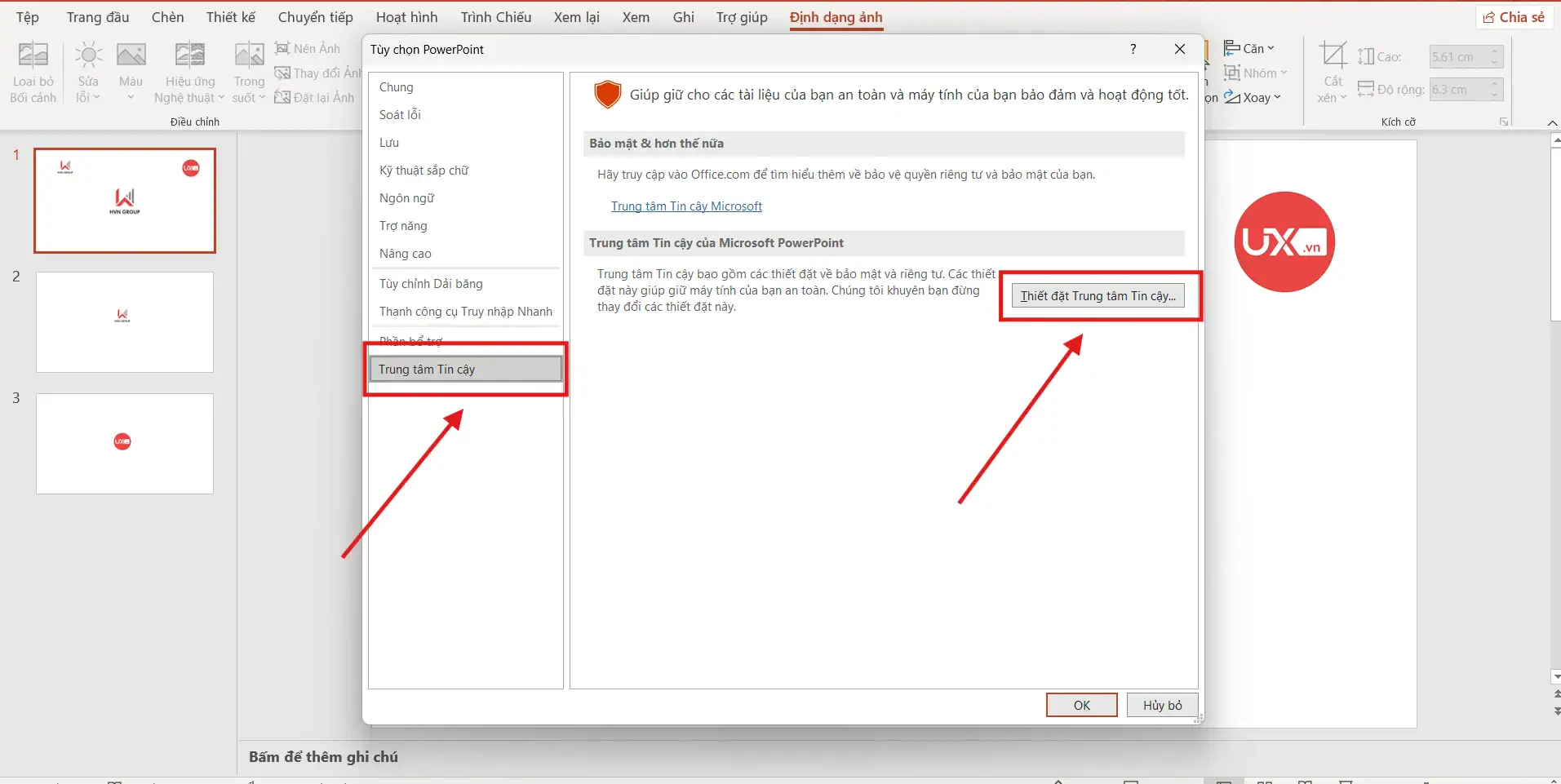Select slide 2 thumbnail
Screen dimensions: 1561x784
click(x=125, y=322)
